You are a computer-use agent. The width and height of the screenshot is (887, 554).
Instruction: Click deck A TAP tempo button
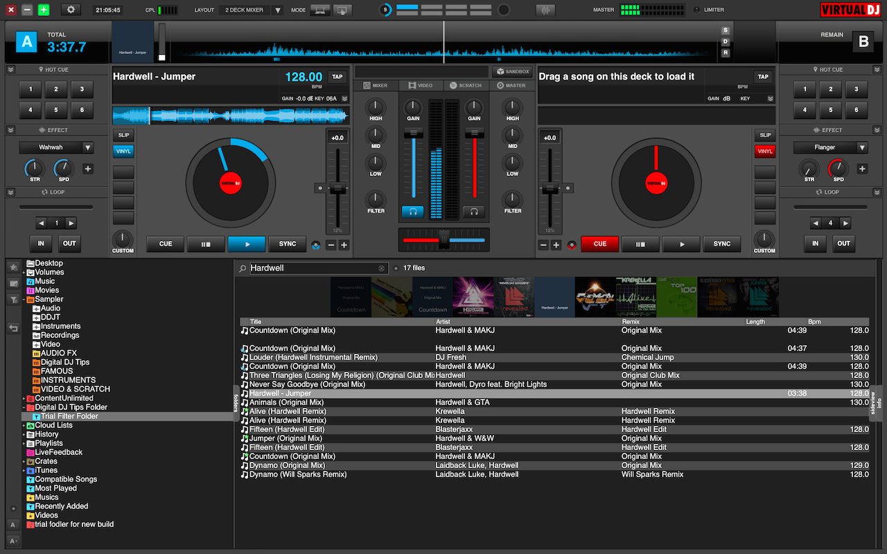(x=337, y=77)
